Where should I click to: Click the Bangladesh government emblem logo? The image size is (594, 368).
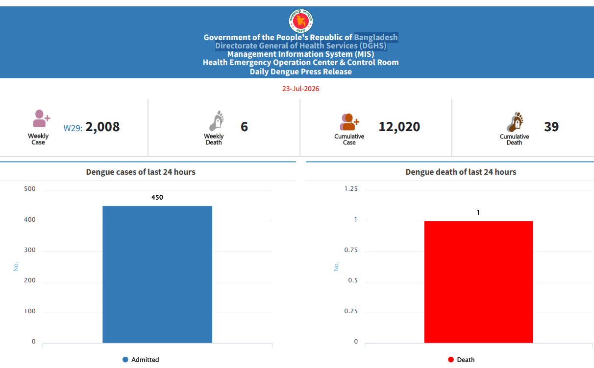[x=300, y=21]
